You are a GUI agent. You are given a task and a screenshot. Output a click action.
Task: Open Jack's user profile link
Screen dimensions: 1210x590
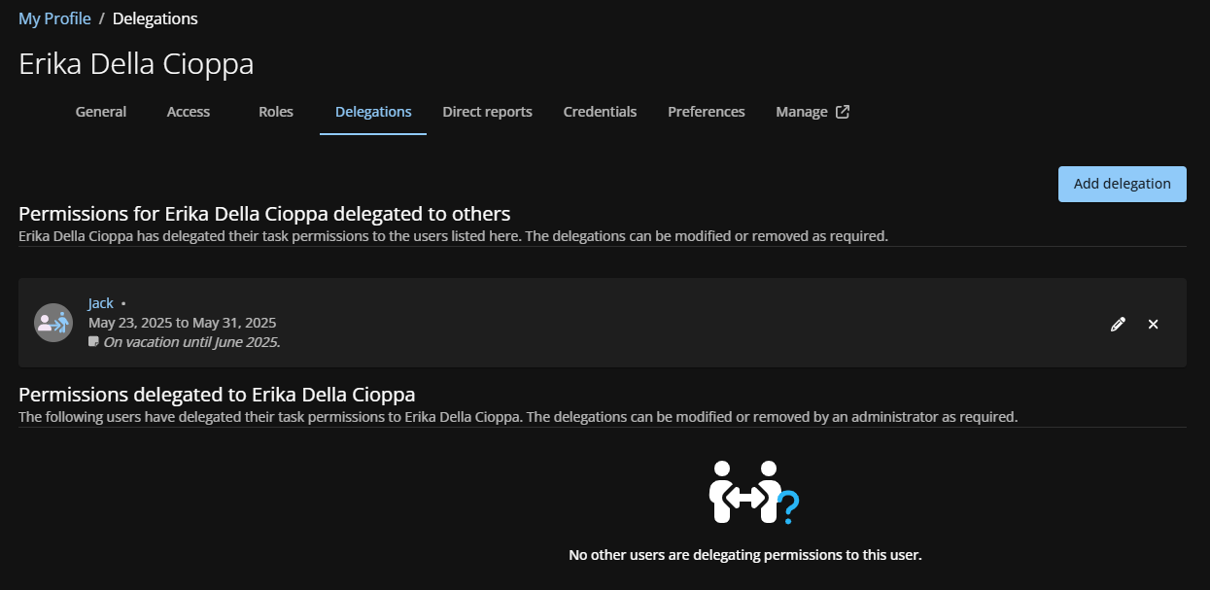pos(100,303)
